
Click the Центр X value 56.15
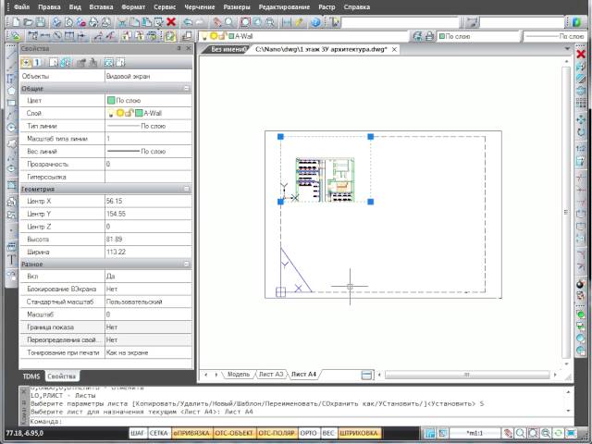pos(148,202)
